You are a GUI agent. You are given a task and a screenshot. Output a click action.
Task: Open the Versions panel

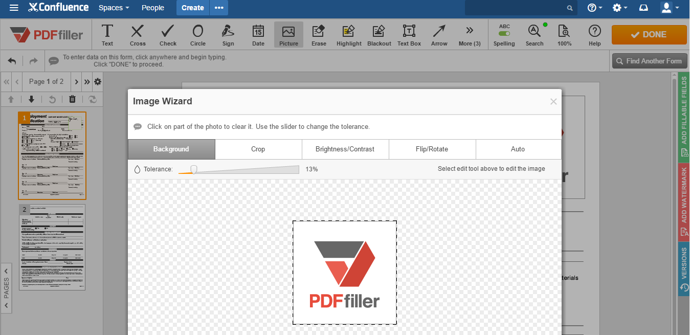point(684,269)
